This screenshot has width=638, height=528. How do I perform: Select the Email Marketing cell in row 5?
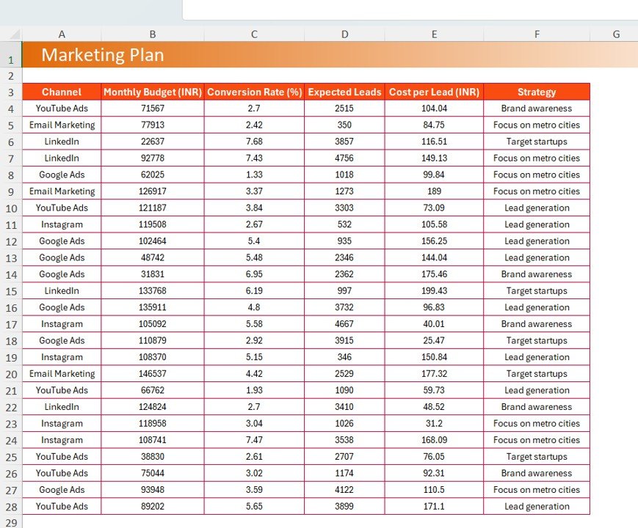(x=62, y=125)
